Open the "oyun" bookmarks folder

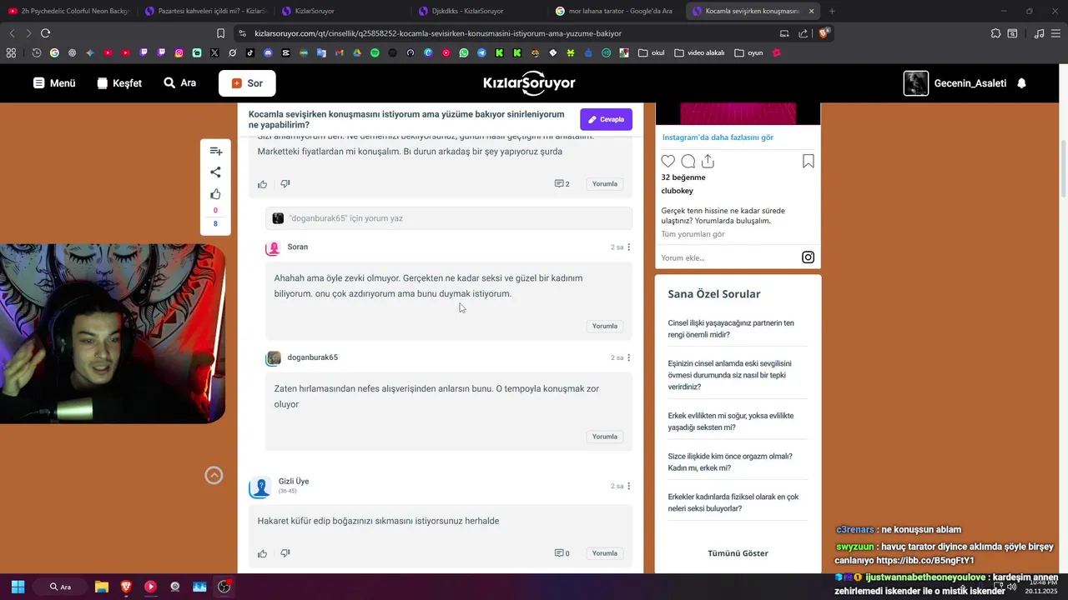pyautogui.click(x=748, y=52)
